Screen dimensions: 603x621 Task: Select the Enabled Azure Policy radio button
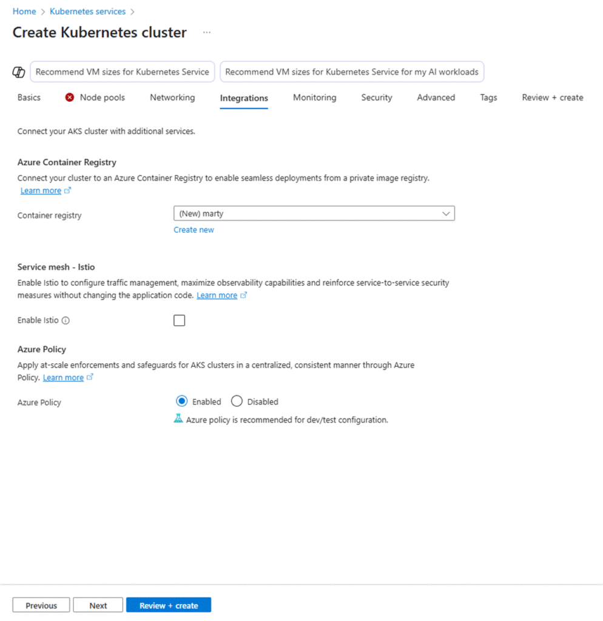181,401
